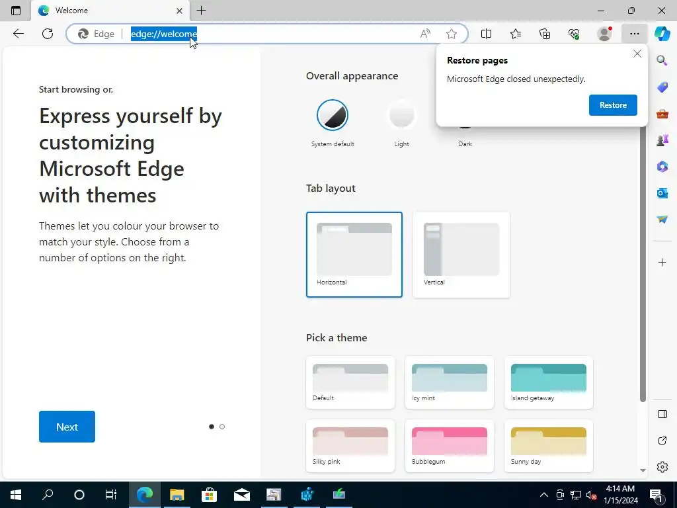This screenshot has width=677, height=508.
Task: Select the edge://welcome address text
Action: tap(164, 34)
